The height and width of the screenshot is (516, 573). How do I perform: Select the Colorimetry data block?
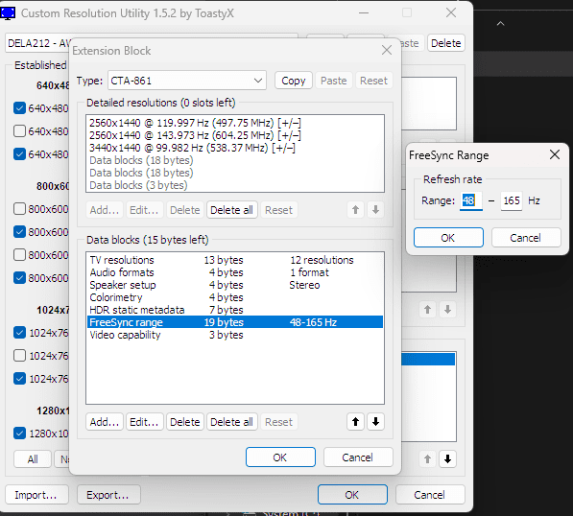point(235,297)
